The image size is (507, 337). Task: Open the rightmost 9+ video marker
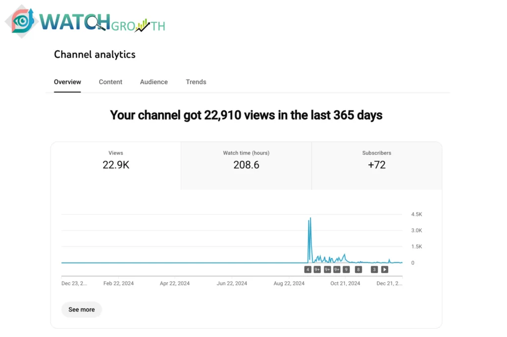tap(337, 269)
